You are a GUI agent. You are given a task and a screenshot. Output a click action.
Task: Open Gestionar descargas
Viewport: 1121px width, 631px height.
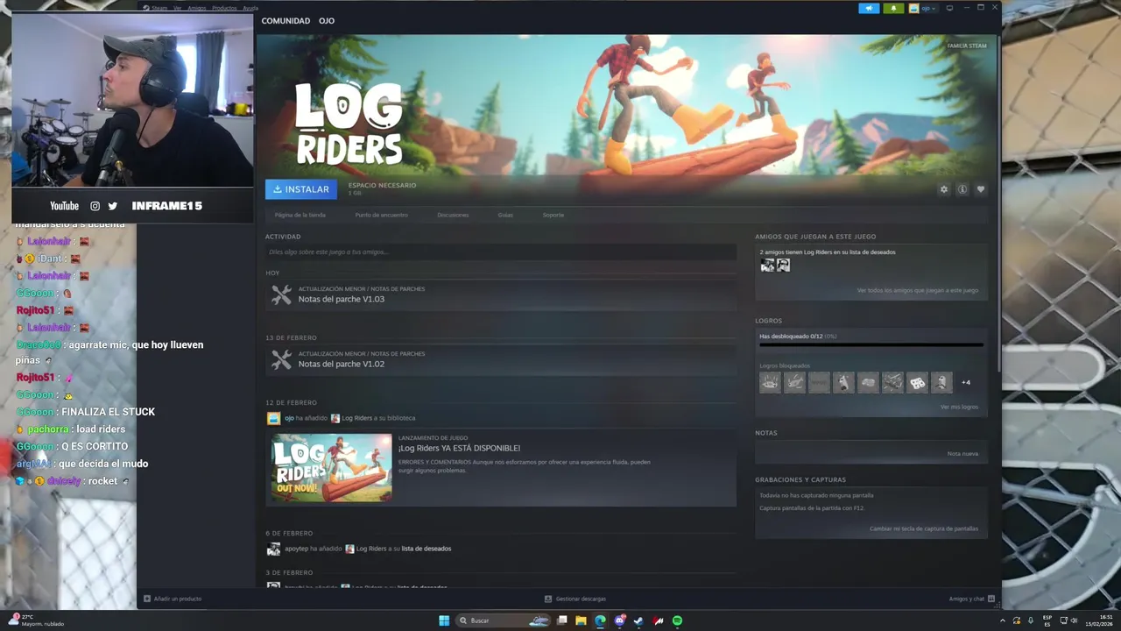(575, 599)
